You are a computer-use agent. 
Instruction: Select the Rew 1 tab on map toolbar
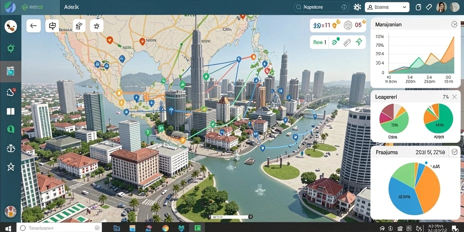click(x=319, y=42)
